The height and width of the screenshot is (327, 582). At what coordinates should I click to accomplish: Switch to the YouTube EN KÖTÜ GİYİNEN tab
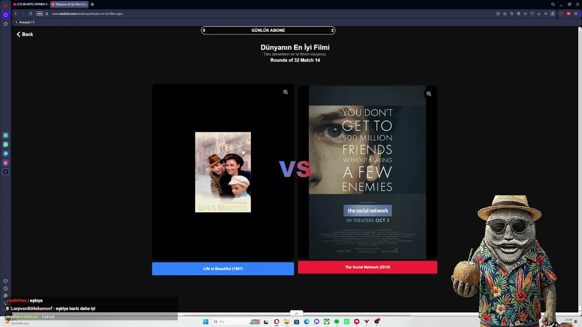[30, 4]
